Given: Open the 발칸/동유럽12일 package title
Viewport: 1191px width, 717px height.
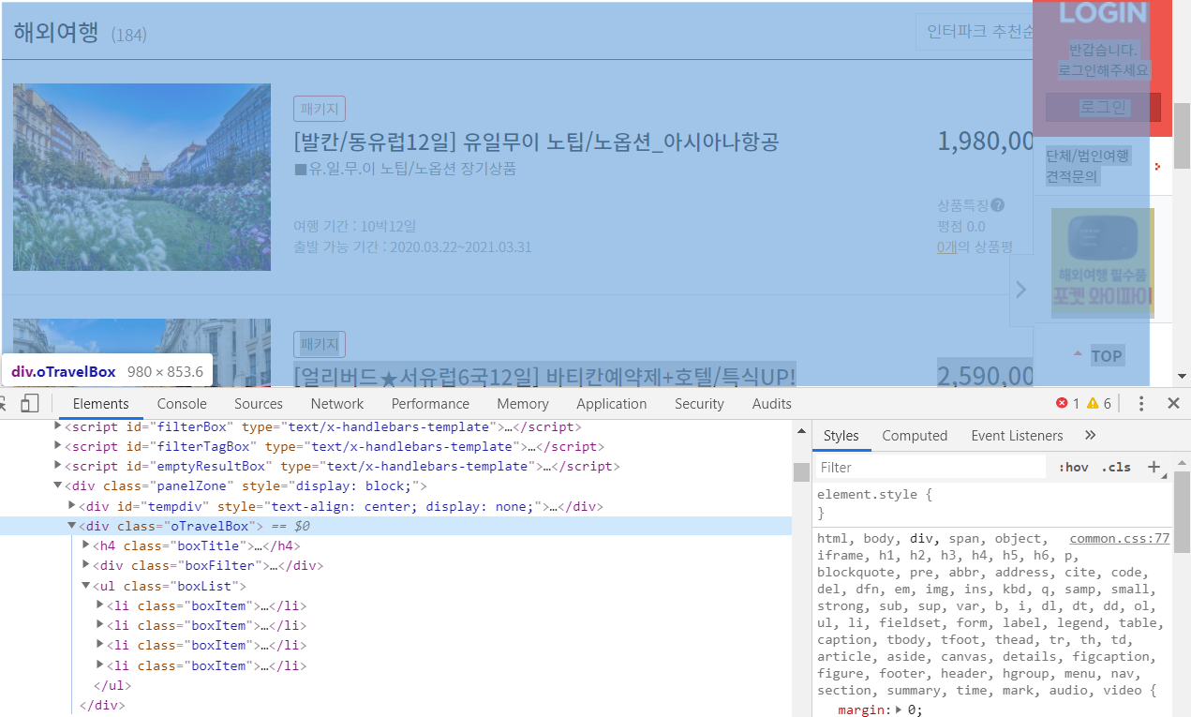Looking at the screenshot, I should pos(536,142).
